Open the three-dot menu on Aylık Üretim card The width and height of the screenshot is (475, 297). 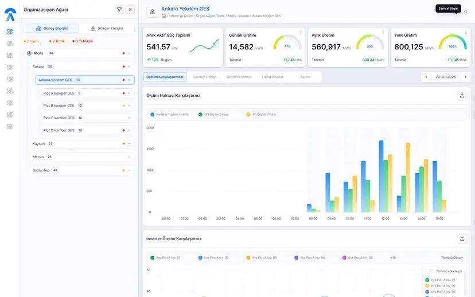tap(383, 32)
